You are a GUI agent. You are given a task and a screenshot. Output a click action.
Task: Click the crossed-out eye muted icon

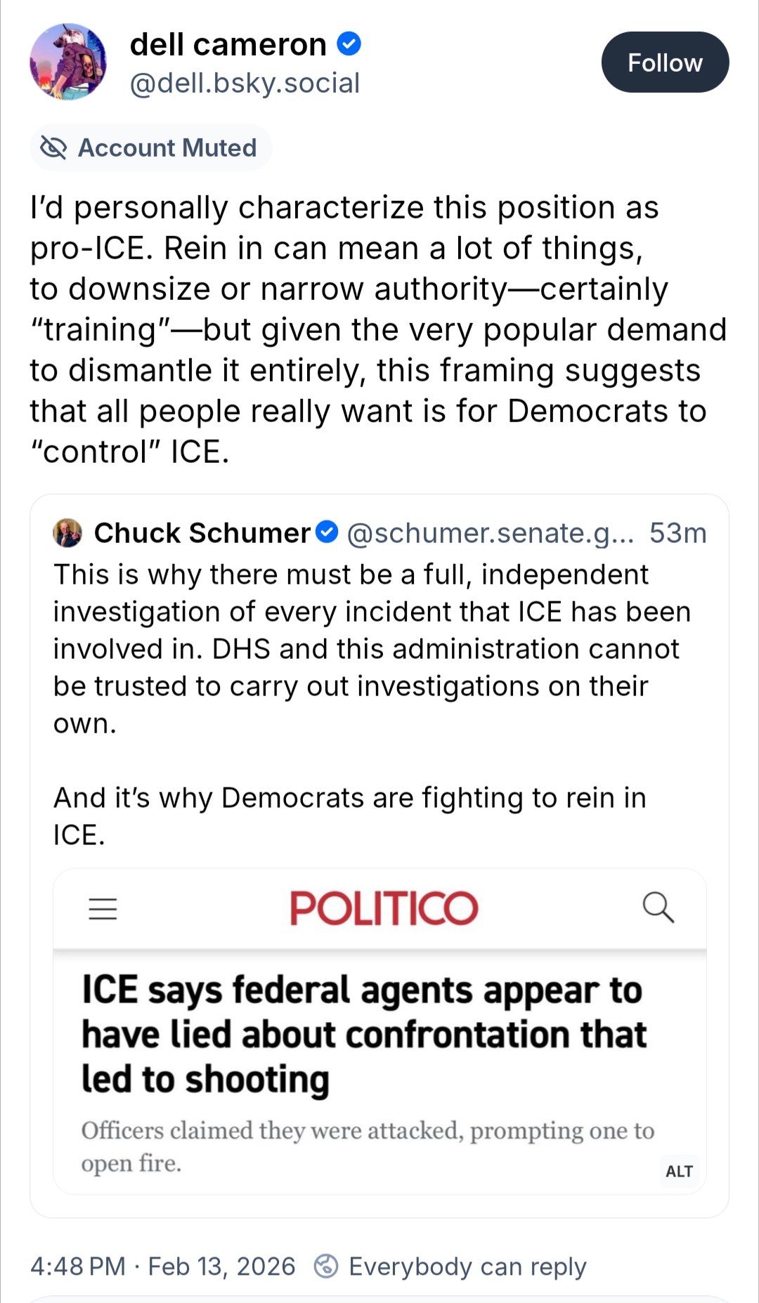click(x=53, y=148)
